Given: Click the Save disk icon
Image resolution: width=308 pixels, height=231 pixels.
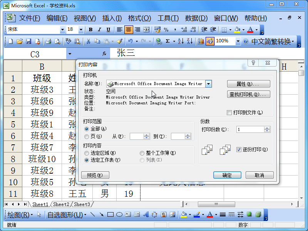Looking at the screenshot, I should coord(28,41).
